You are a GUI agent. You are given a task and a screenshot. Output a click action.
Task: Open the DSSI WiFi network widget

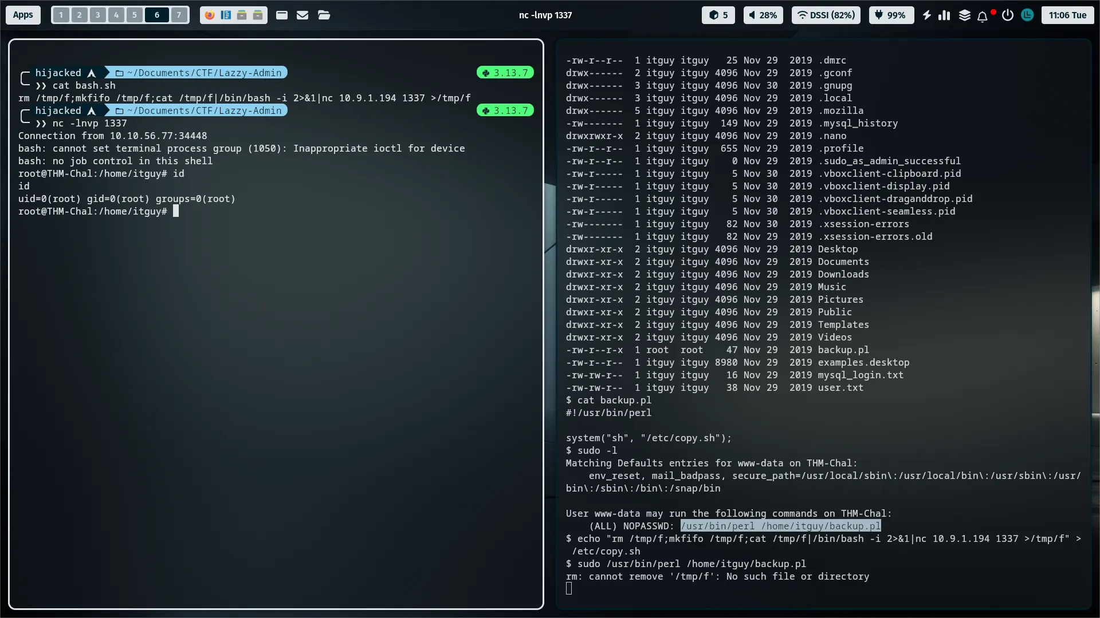(826, 15)
